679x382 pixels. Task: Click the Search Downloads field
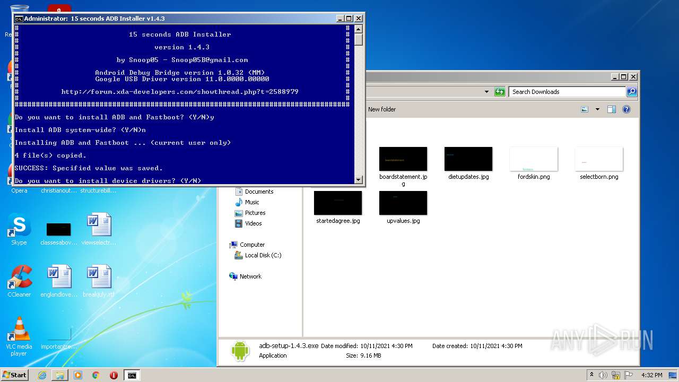coord(567,92)
